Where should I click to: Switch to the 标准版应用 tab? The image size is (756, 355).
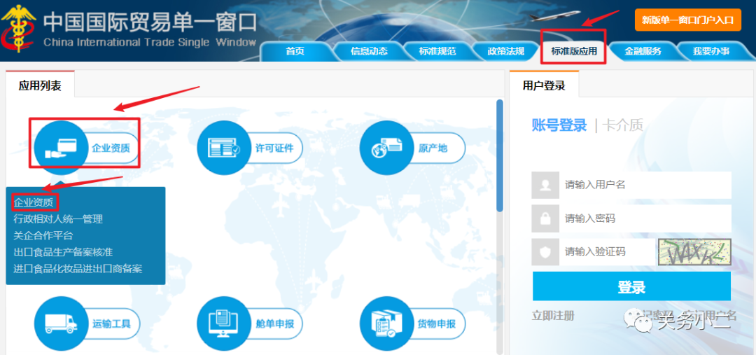(x=574, y=51)
